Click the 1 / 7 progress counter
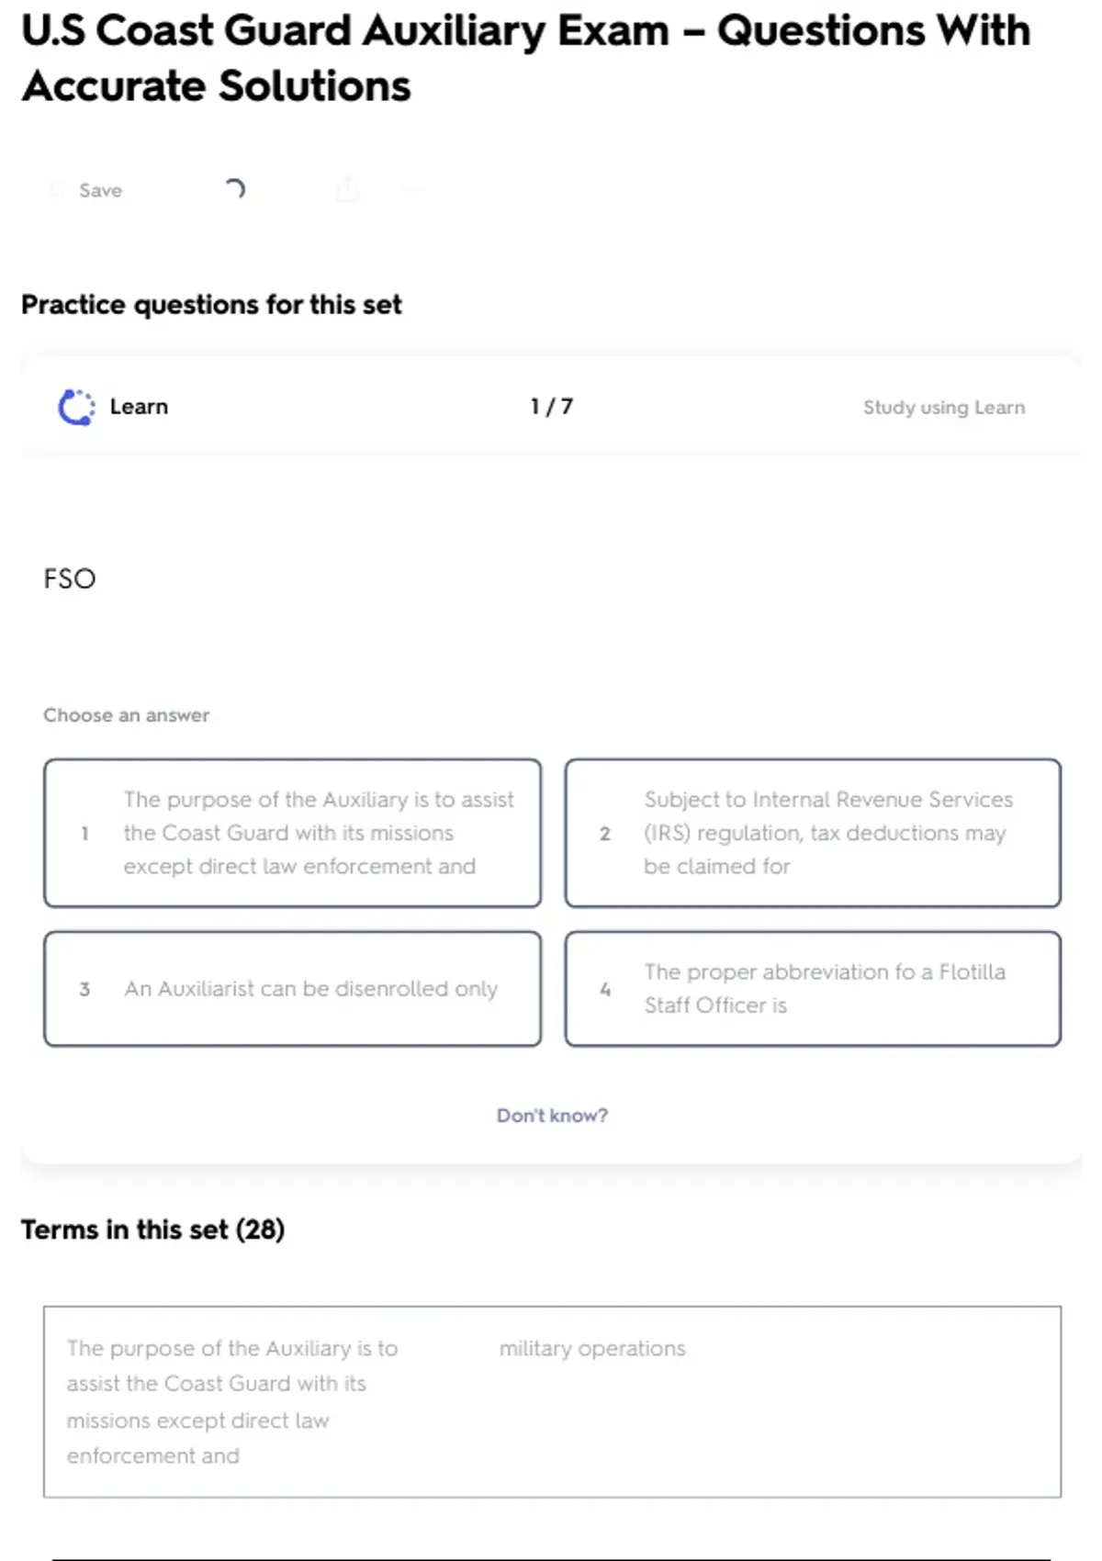The image size is (1102, 1561). pos(552,407)
